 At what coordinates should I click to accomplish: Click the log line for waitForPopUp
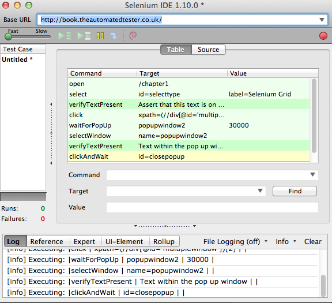(162, 260)
